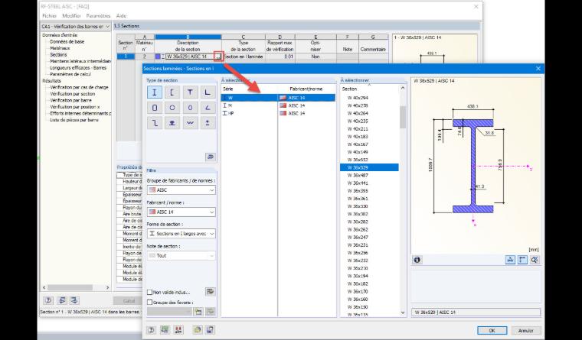Click the zoom icon under section preview
Viewport: 582px width, 340px height.
tap(535, 260)
